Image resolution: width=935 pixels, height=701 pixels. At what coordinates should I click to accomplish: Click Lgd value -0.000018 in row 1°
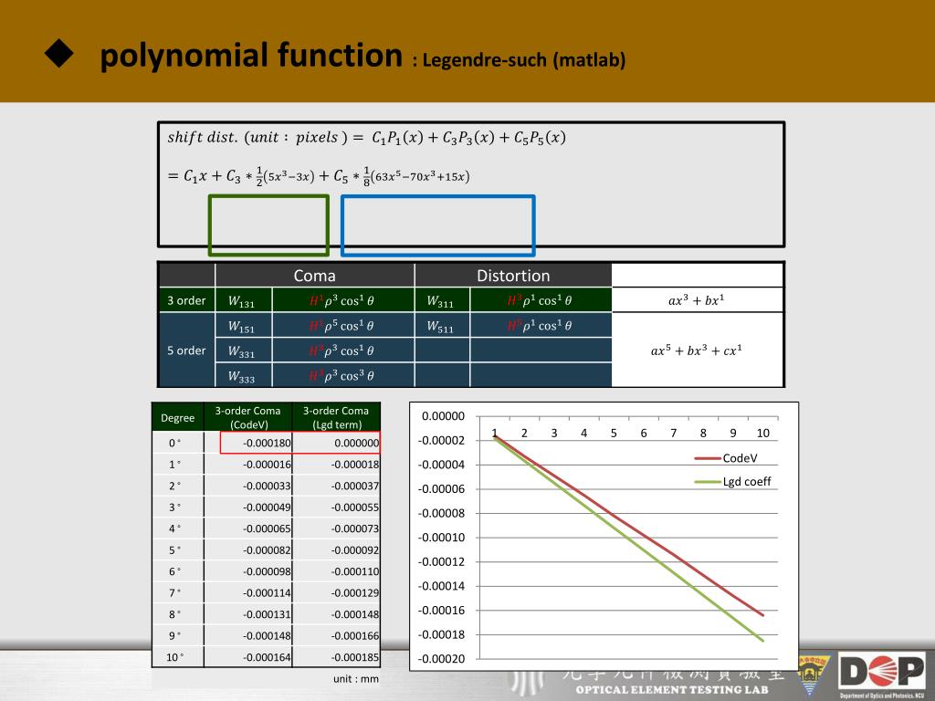pyautogui.click(x=355, y=465)
